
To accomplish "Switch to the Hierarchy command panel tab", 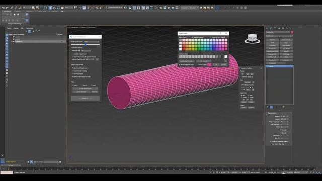I will (275, 28).
